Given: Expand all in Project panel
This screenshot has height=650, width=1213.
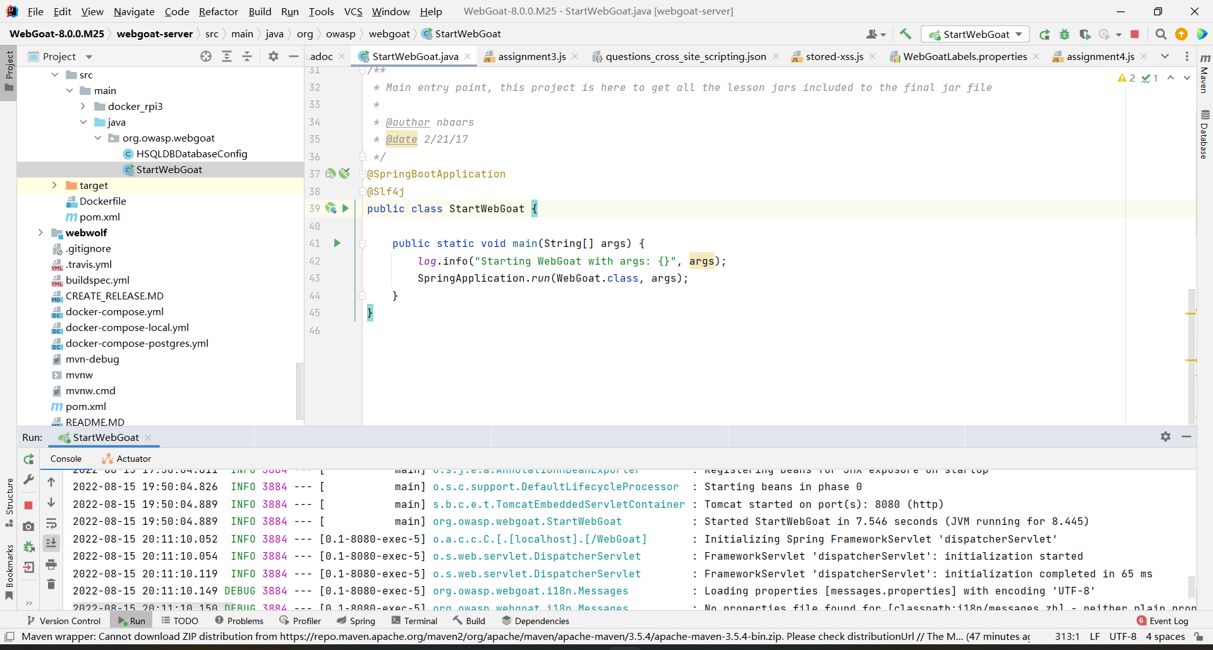Looking at the screenshot, I should tap(227, 56).
